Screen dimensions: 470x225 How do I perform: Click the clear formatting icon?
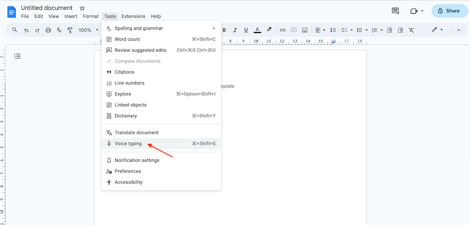(411, 30)
